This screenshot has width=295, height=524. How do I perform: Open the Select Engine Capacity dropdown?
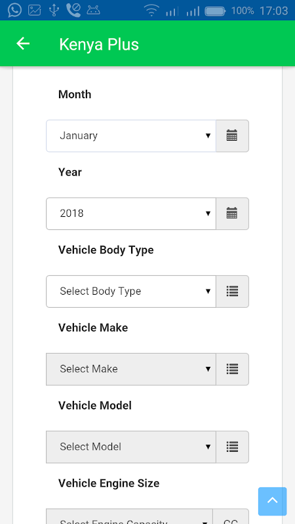click(129, 516)
